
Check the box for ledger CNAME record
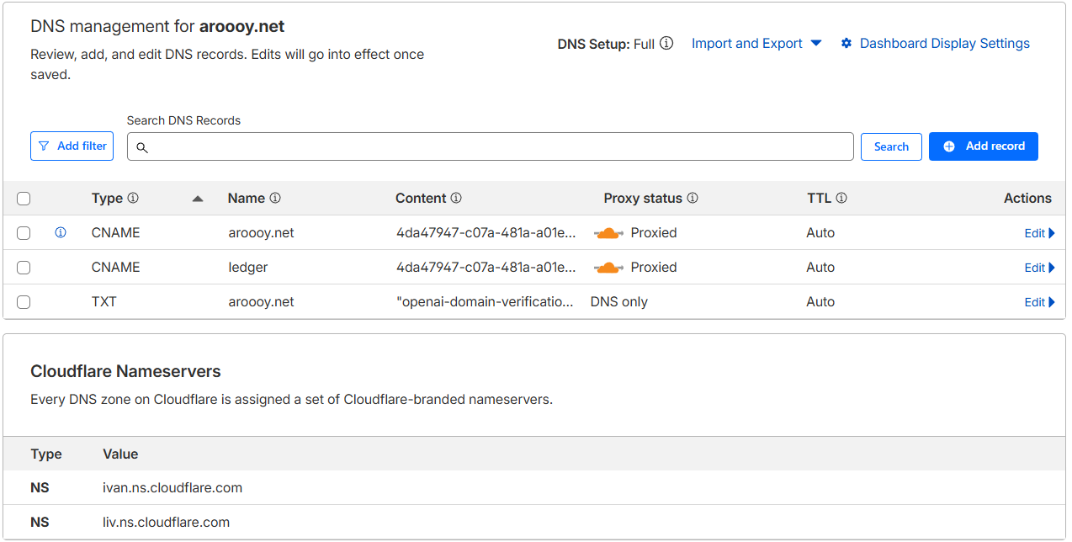click(x=24, y=268)
